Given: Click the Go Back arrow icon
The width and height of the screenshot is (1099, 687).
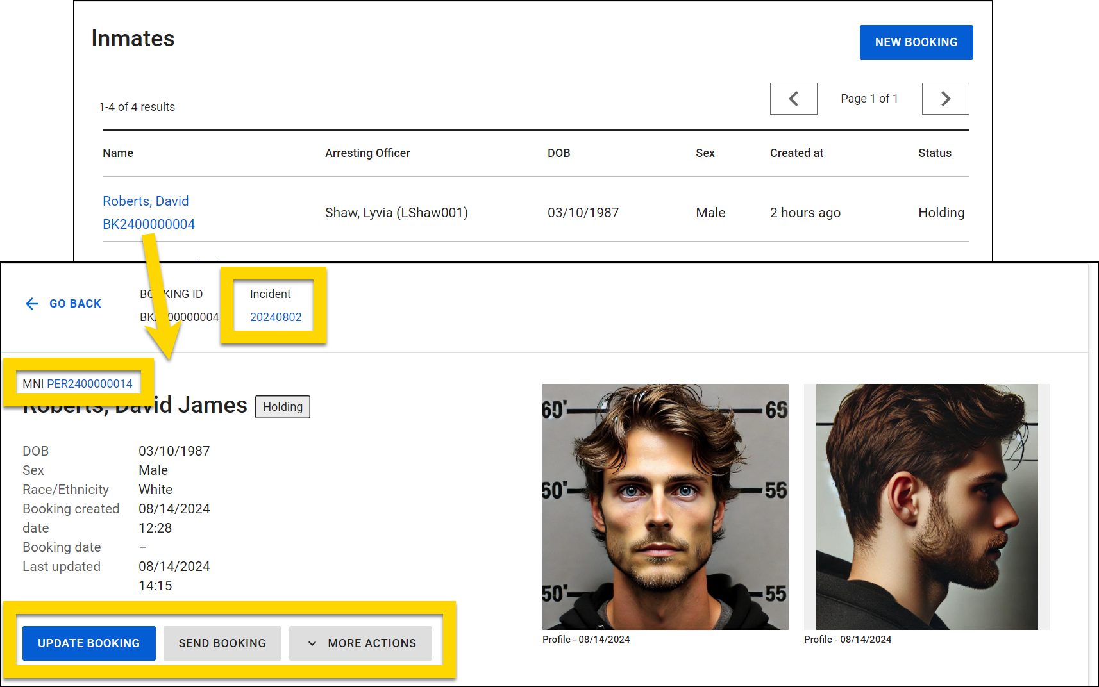Looking at the screenshot, I should (x=32, y=304).
